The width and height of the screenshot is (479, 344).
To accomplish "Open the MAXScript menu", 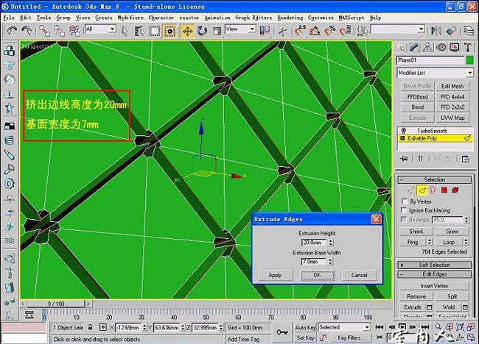I will pyautogui.click(x=352, y=18).
